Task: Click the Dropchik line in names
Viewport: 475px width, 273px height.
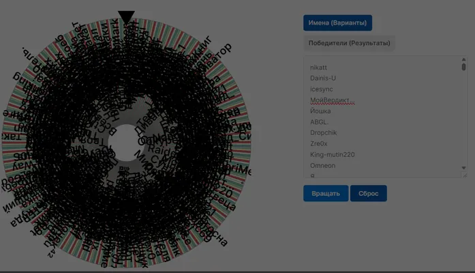Action: point(324,133)
